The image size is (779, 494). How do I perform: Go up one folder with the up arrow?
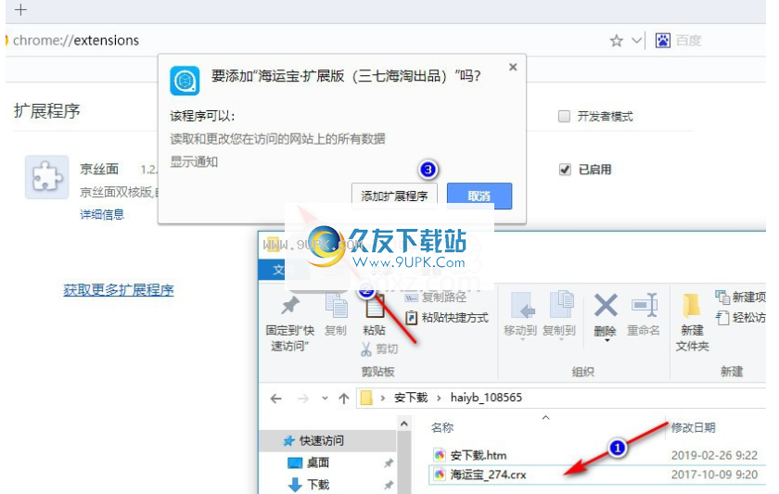(x=344, y=399)
